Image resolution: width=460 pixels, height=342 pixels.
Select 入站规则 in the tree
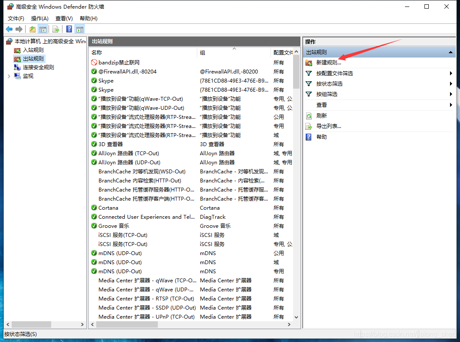pyautogui.click(x=33, y=50)
